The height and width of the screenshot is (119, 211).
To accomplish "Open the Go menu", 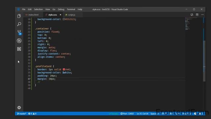I will pyautogui.click(x=54, y=9).
